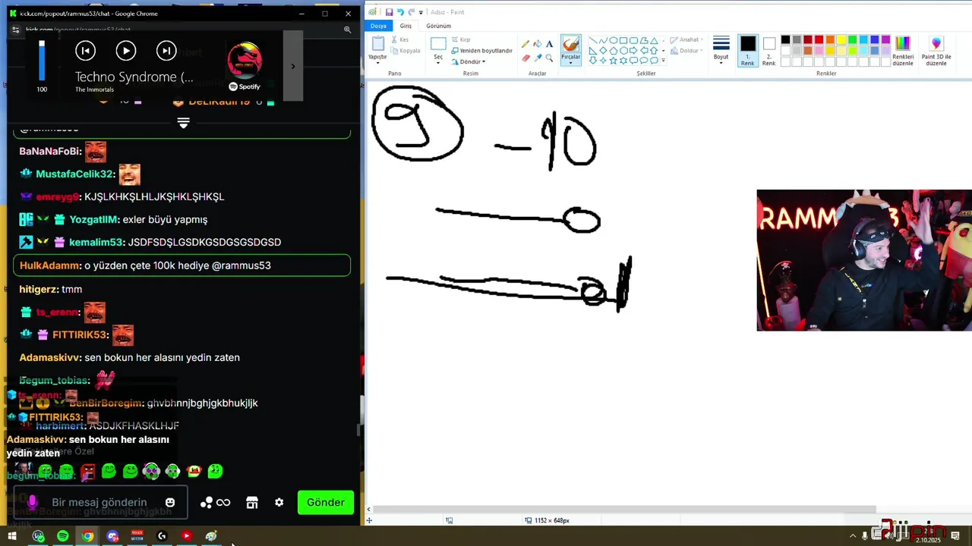This screenshot has height=546, width=972.
Task: Open the Anahat outline dropdown
Action: (x=686, y=39)
